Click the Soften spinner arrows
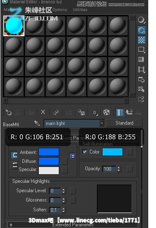Viewport: 156px width, 228px height. click(63, 210)
